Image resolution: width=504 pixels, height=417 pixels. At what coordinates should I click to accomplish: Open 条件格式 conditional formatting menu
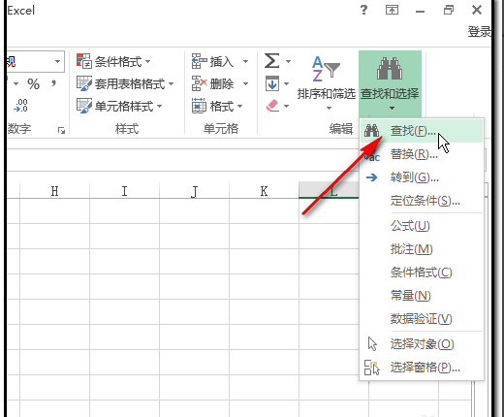[x=113, y=61]
